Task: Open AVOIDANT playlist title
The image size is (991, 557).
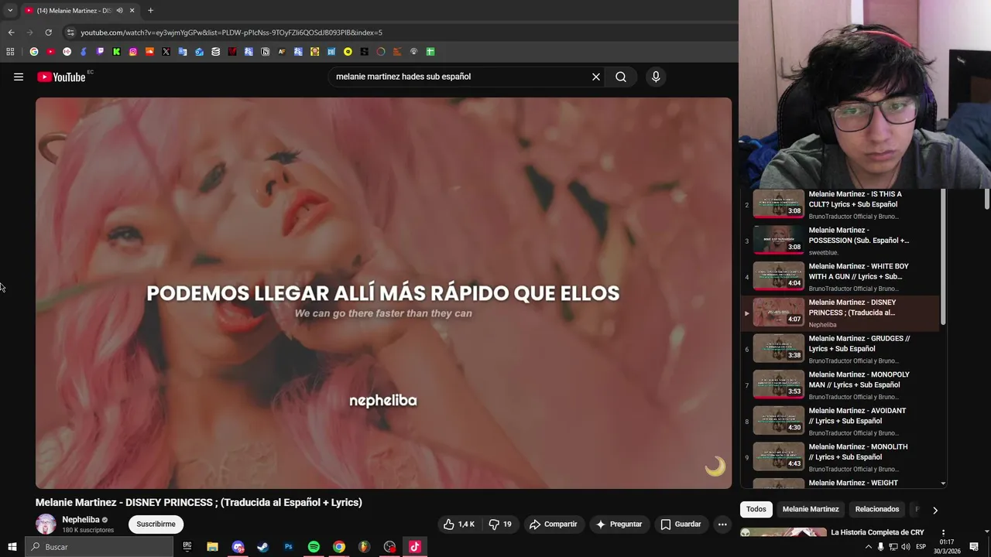Action: [857, 416]
